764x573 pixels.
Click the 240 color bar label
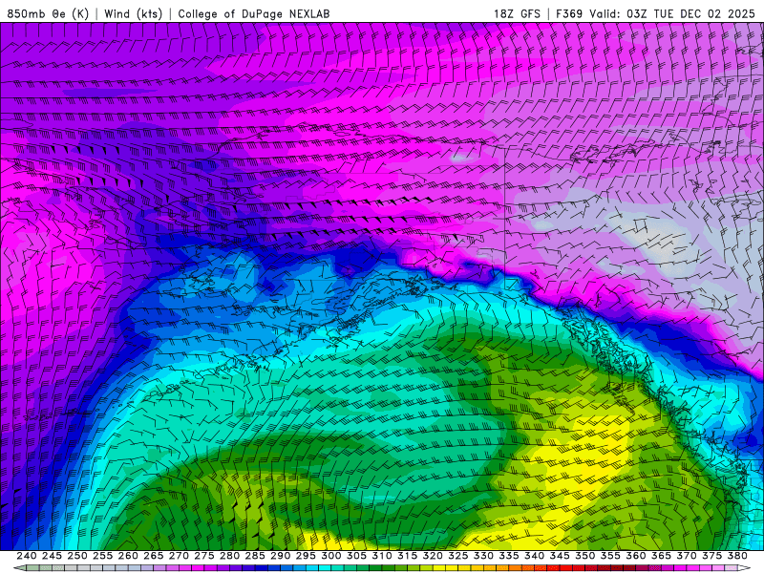pyautogui.click(x=27, y=556)
